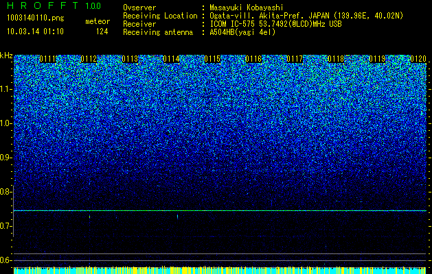Select the file name 1003140110.png

pyautogui.click(x=36, y=18)
